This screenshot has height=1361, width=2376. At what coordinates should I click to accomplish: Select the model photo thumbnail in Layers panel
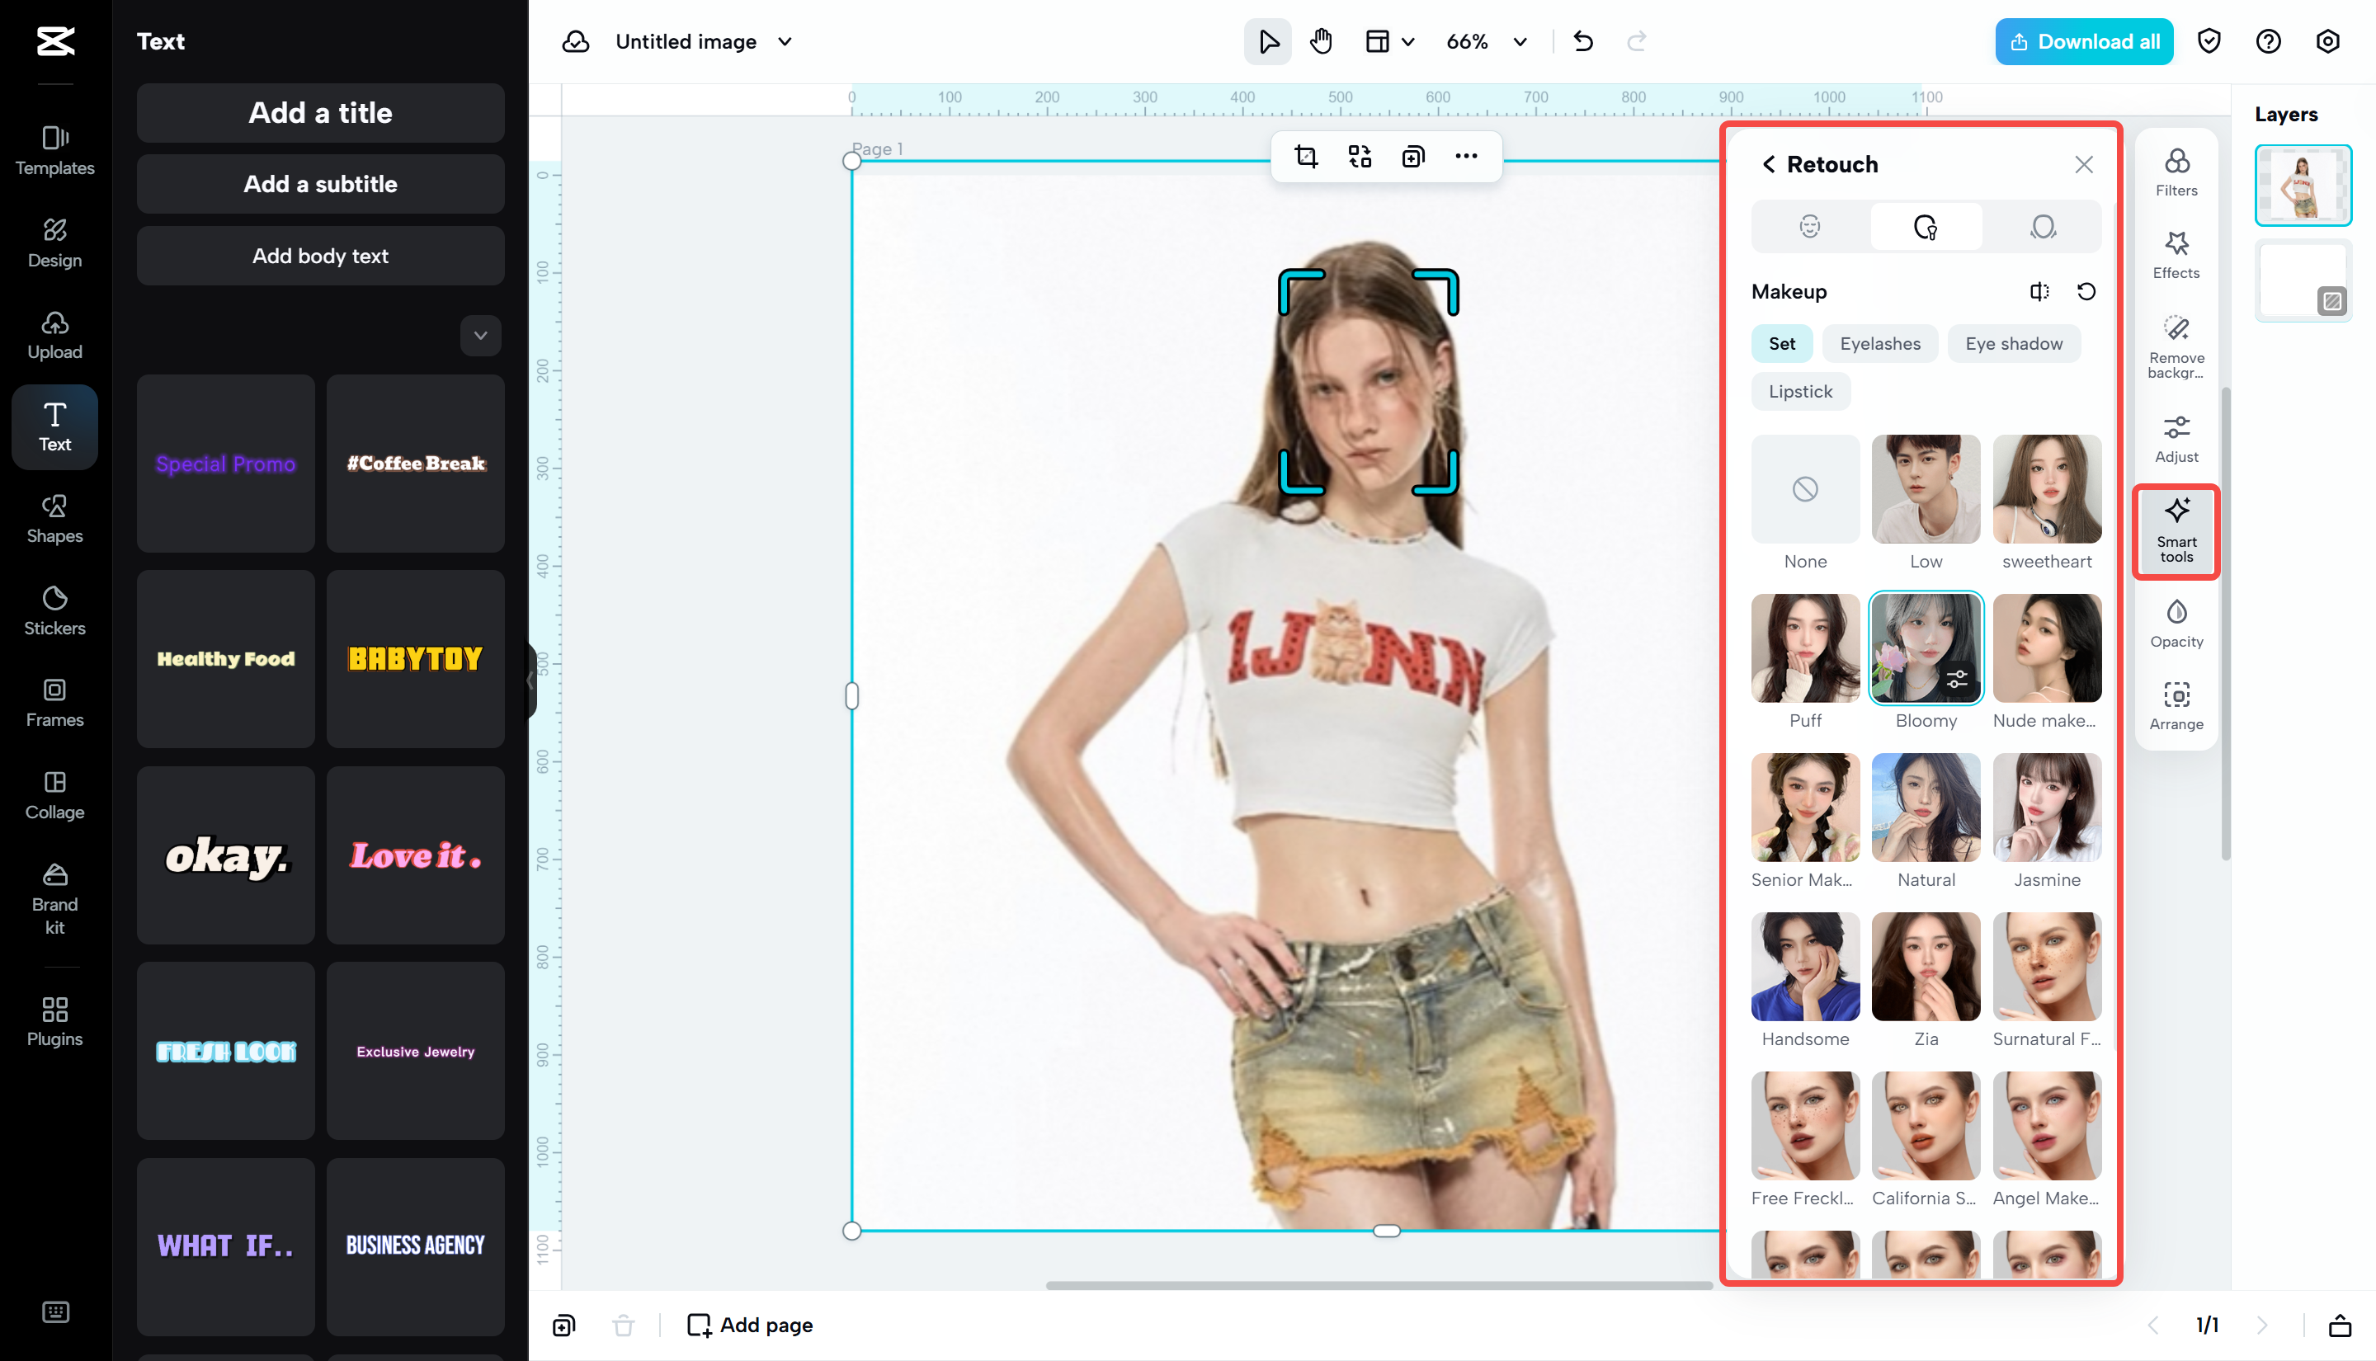coord(2303,185)
